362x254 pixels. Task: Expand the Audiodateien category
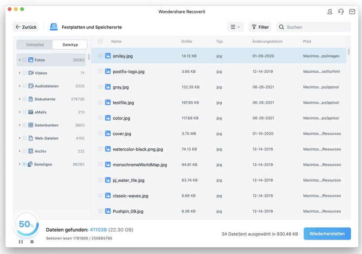coord(19,86)
